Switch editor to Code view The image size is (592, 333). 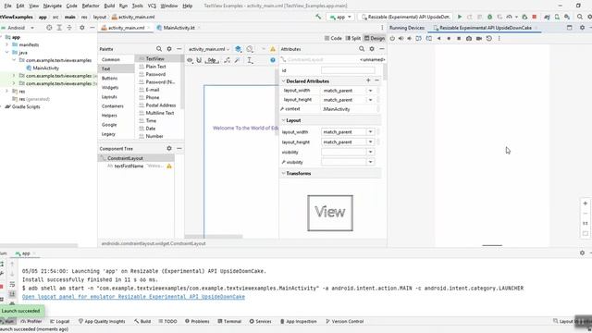pos(333,38)
